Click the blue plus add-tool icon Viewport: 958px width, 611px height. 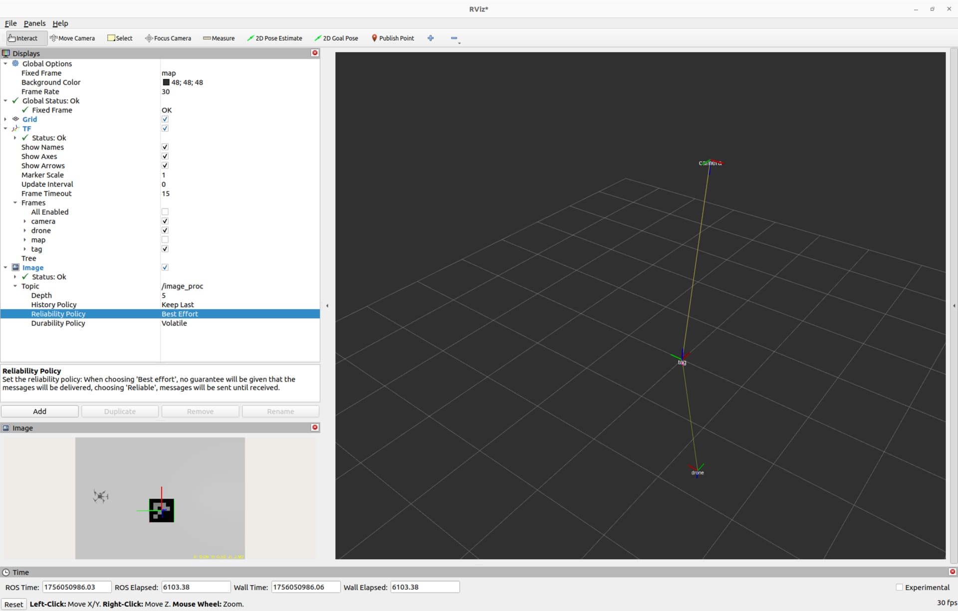[x=431, y=38]
